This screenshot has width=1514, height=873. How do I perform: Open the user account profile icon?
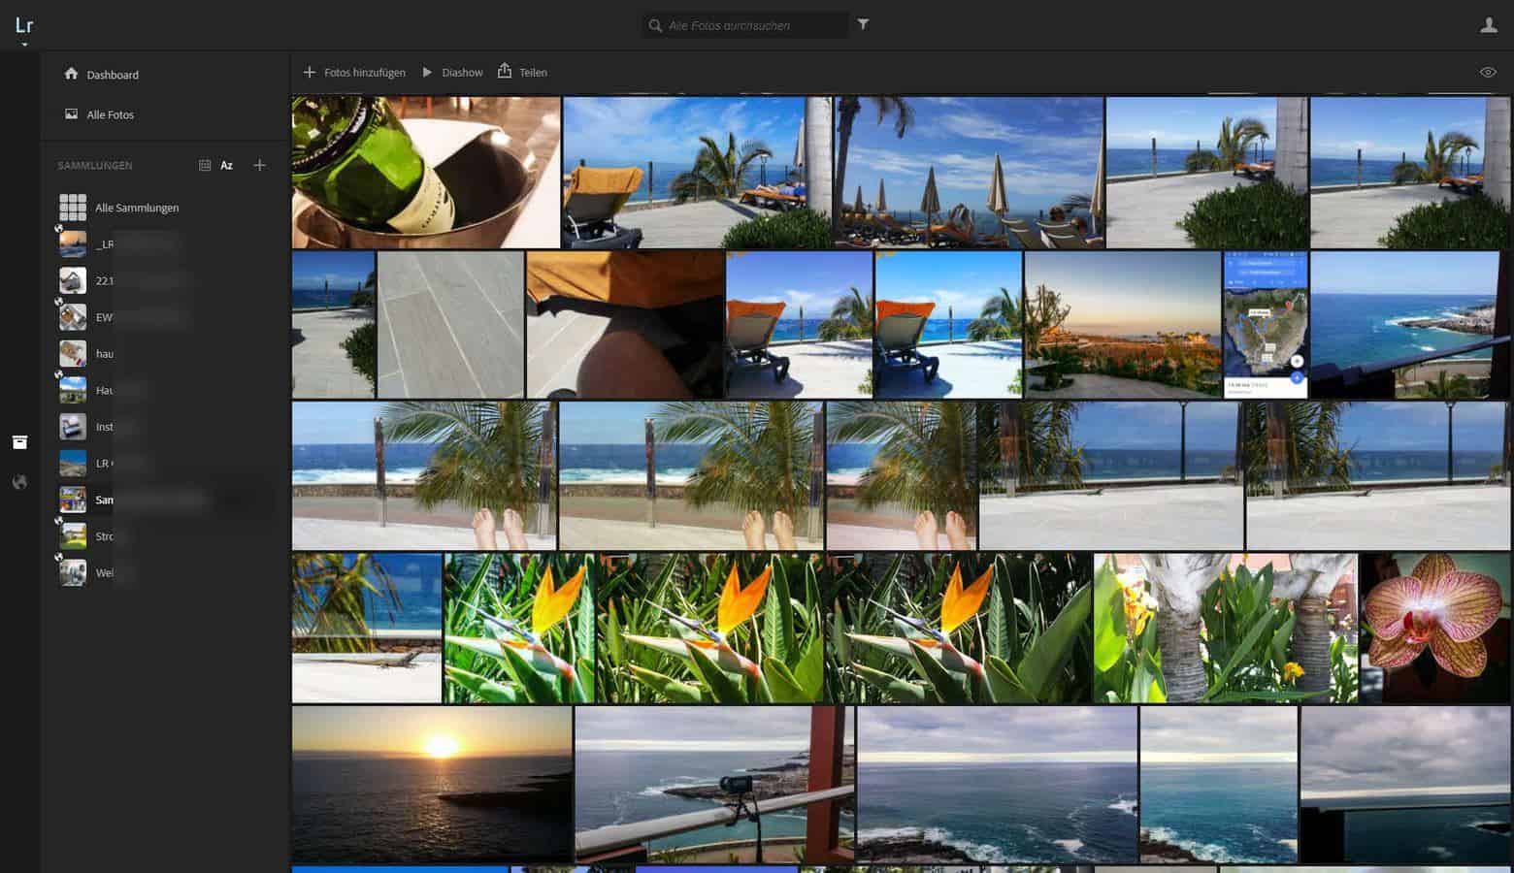tap(1488, 26)
